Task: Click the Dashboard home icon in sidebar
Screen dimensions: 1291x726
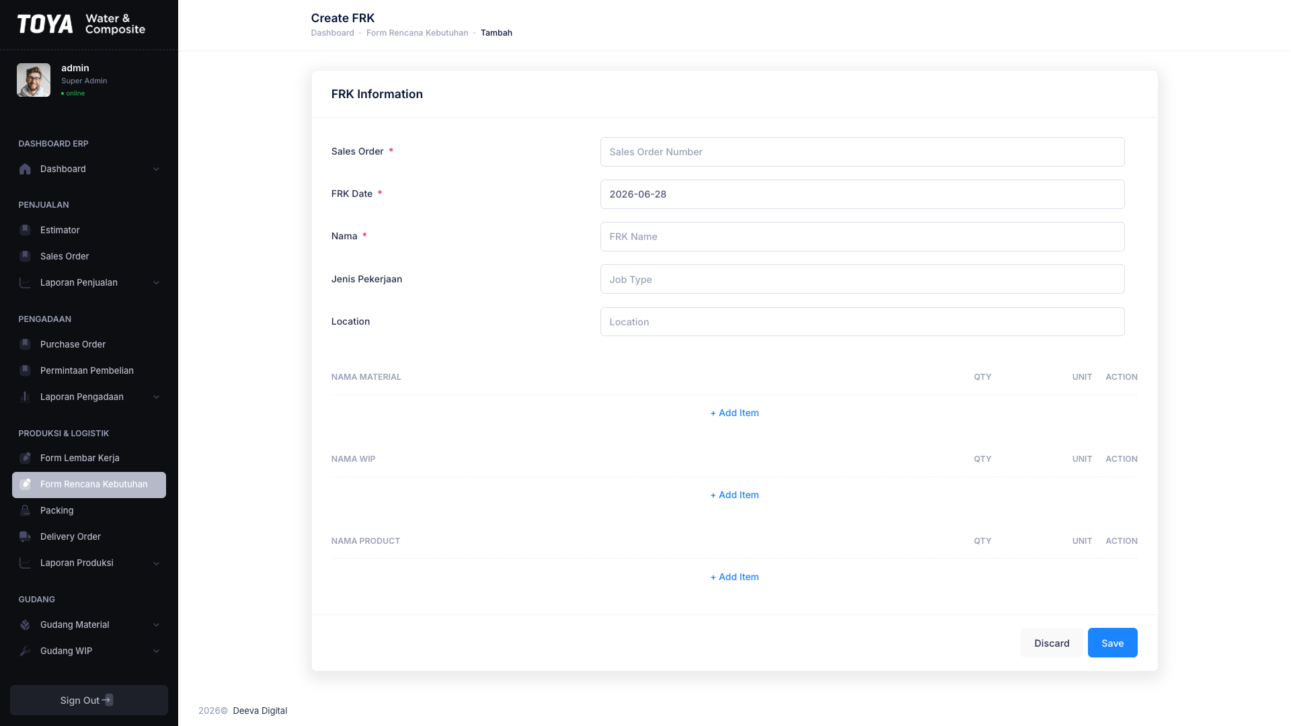Action: (25, 169)
